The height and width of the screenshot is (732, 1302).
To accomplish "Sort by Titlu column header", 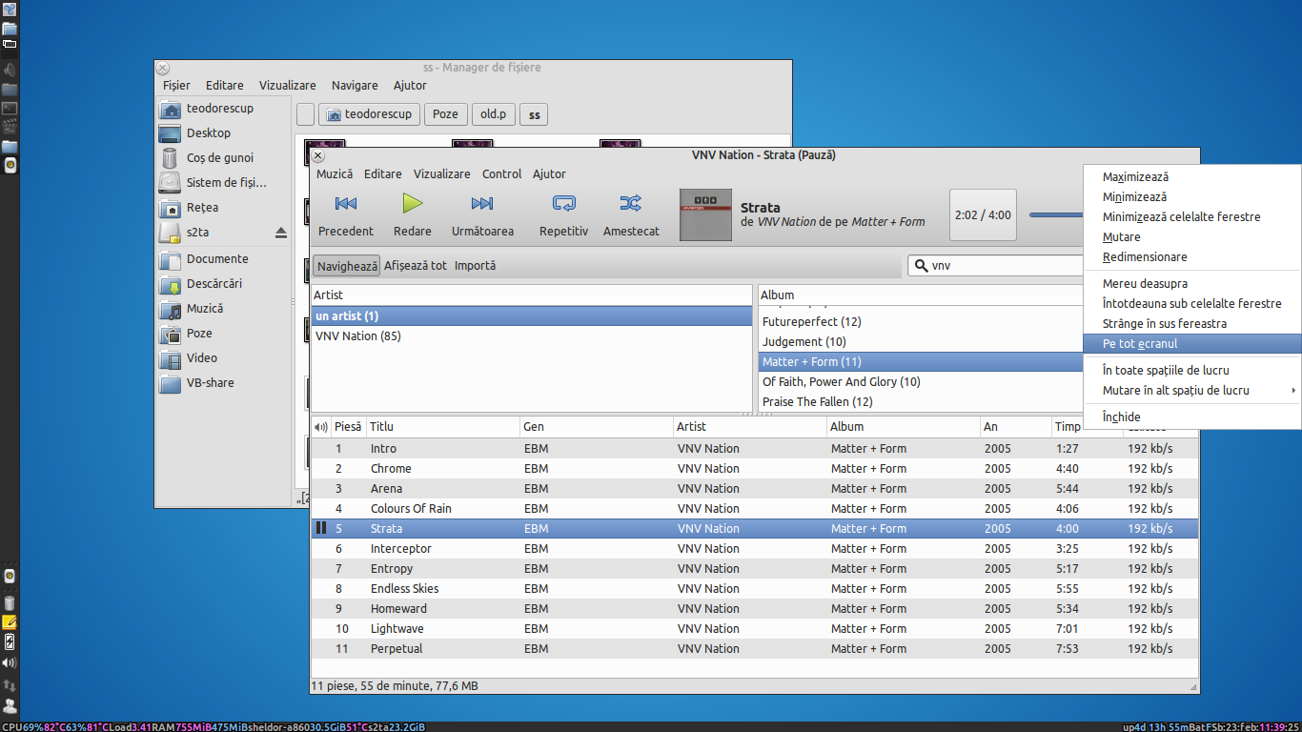I will tap(442, 427).
